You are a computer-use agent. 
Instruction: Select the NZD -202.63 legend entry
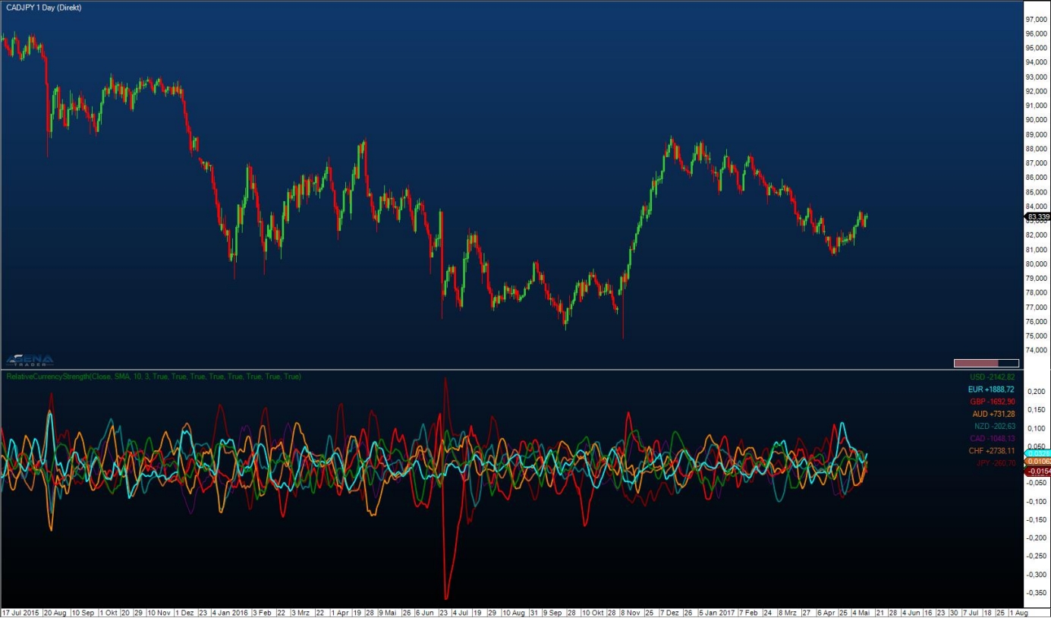[x=994, y=426]
